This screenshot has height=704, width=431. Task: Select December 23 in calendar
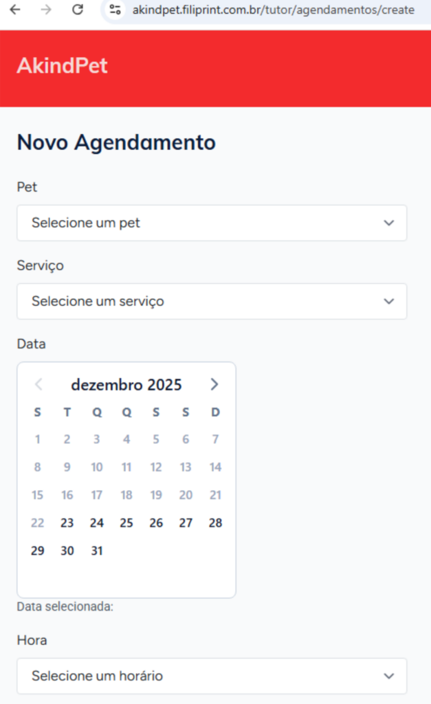(x=67, y=522)
